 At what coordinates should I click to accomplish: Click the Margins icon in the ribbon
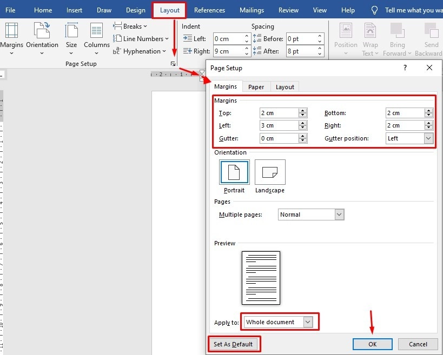click(11, 31)
